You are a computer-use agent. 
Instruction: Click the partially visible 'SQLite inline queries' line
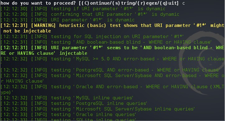click(x=68, y=119)
